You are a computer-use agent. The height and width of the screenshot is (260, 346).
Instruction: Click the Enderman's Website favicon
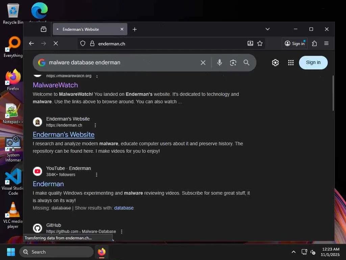point(38,122)
